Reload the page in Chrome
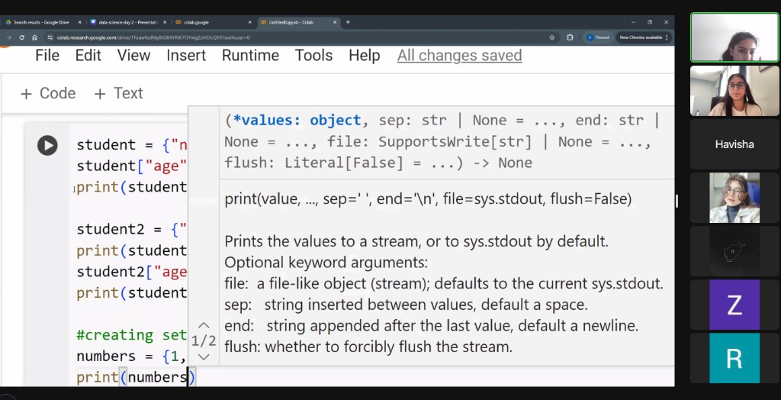The image size is (781, 400). pos(21,37)
